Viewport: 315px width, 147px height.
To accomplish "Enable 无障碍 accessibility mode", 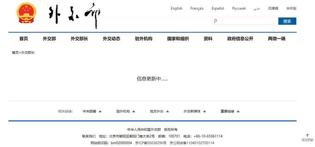I will (x=273, y=8).
